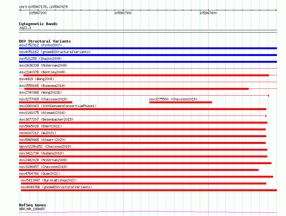Click the esv2636339 (McKernan2009) label
The width and height of the screenshot is (286, 216).
click(x=43, y=65)
